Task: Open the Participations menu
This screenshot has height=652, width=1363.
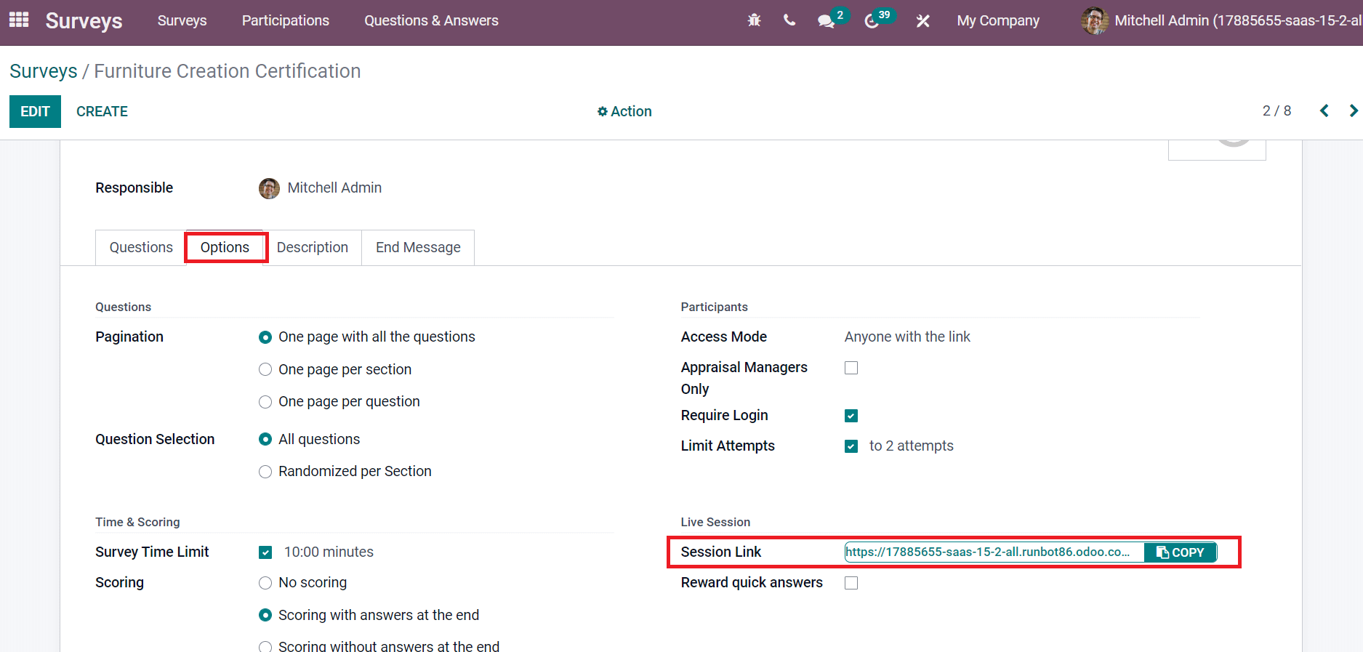Action: coord(286,21)
